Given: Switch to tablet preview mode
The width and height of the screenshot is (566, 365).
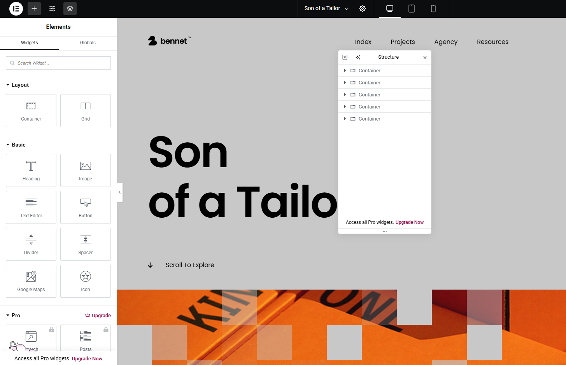Looking at the screenshot, I should click(411, 9).
